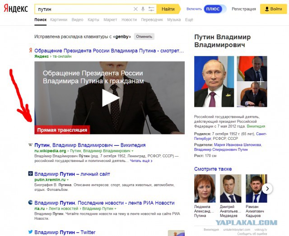
Task: Open the РИА Новости result title
Action: click(x=104, y=203)
